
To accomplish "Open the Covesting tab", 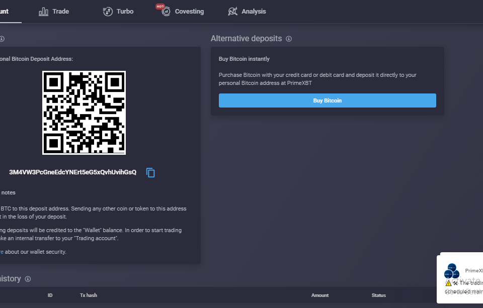I will point(183,12).
